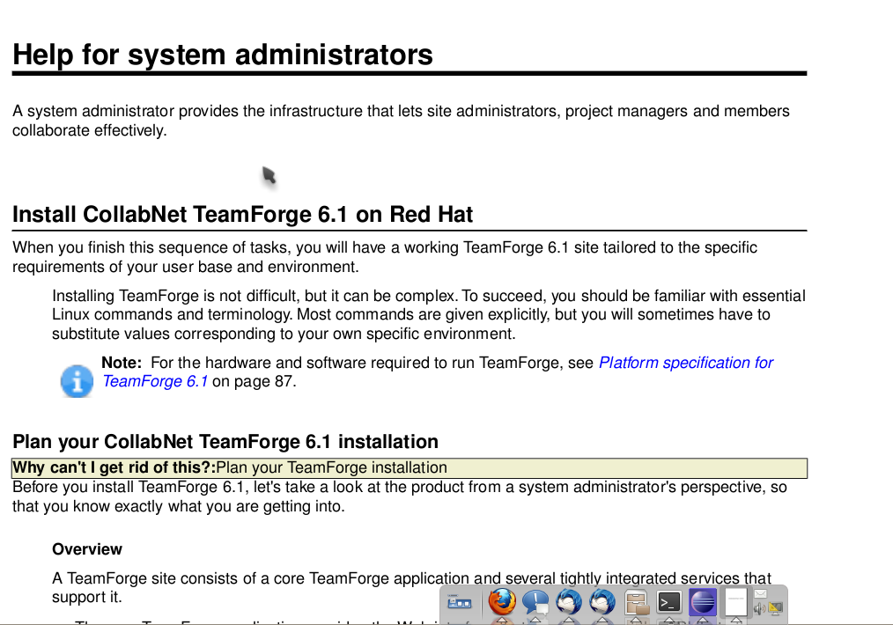Open the mail envelope tray icon
Screen dimensions: 893x625
[x=761, y=593]
